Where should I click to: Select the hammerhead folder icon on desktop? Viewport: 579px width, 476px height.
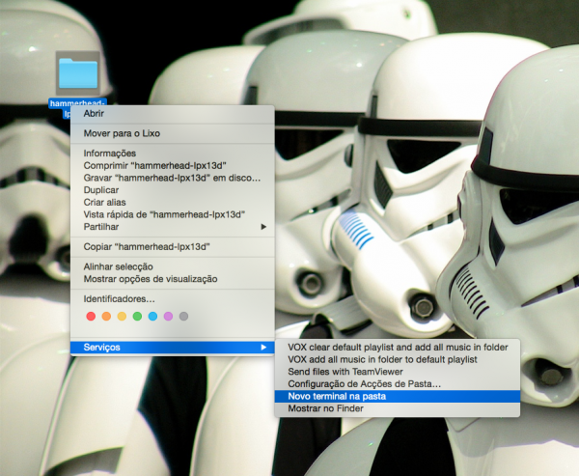(x=78, y=73)
